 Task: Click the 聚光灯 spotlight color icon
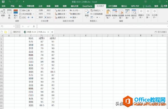tap(16, 12)
